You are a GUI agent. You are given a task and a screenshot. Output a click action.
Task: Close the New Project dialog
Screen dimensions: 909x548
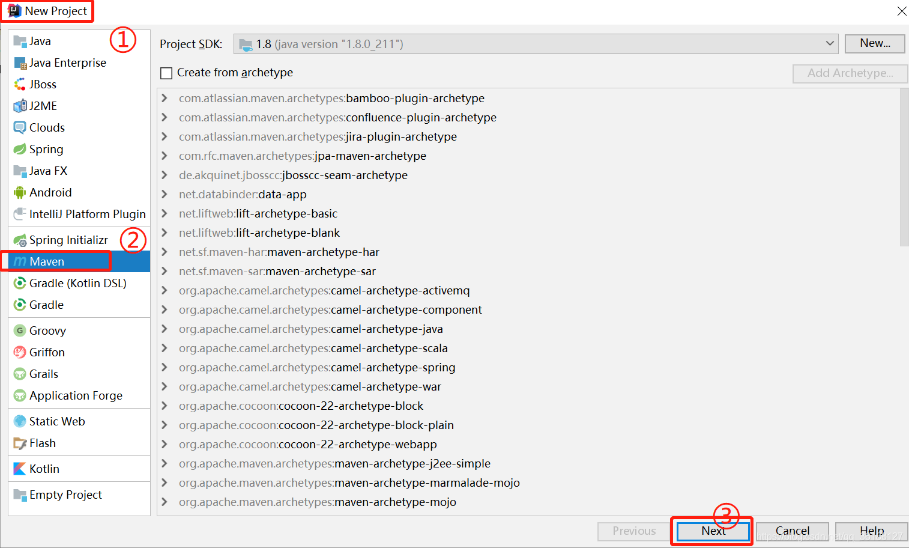coord(901,11)
